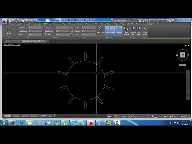Click the Items Between angle field
192x144 pixels.
click(x=35, y=31)
